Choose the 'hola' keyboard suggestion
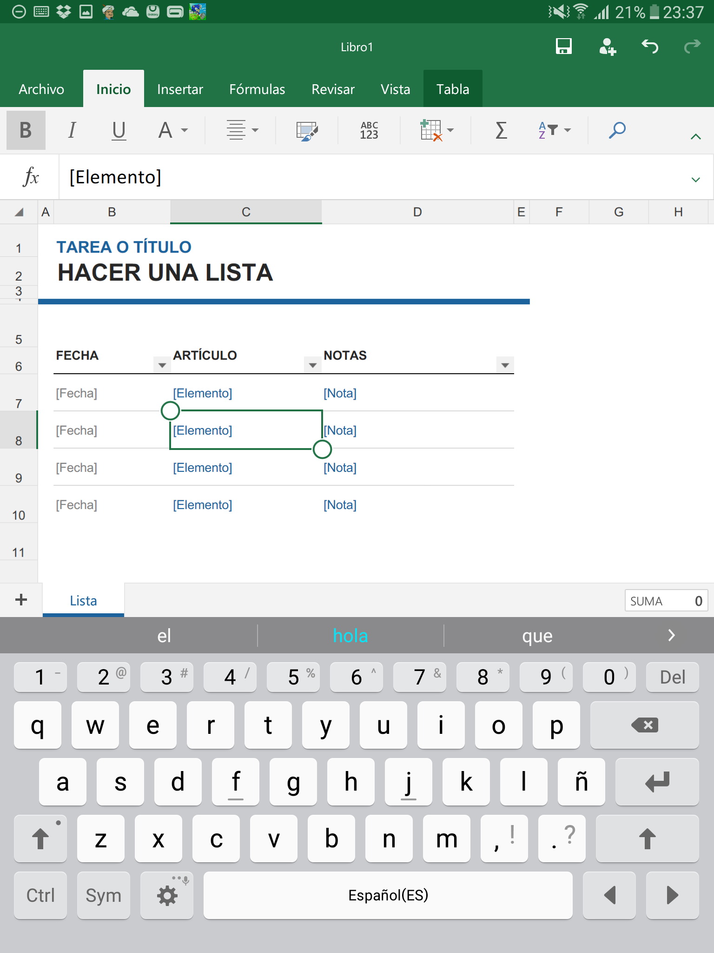This screenshot has width=714, height=953. [x=350, y=636]
